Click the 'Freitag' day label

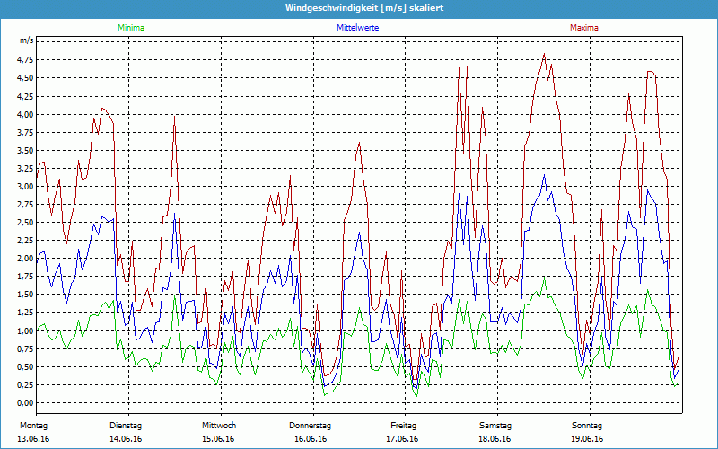coord(403,426)
